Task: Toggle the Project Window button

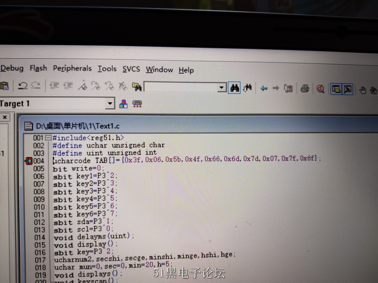Action: tap(336, 89)
